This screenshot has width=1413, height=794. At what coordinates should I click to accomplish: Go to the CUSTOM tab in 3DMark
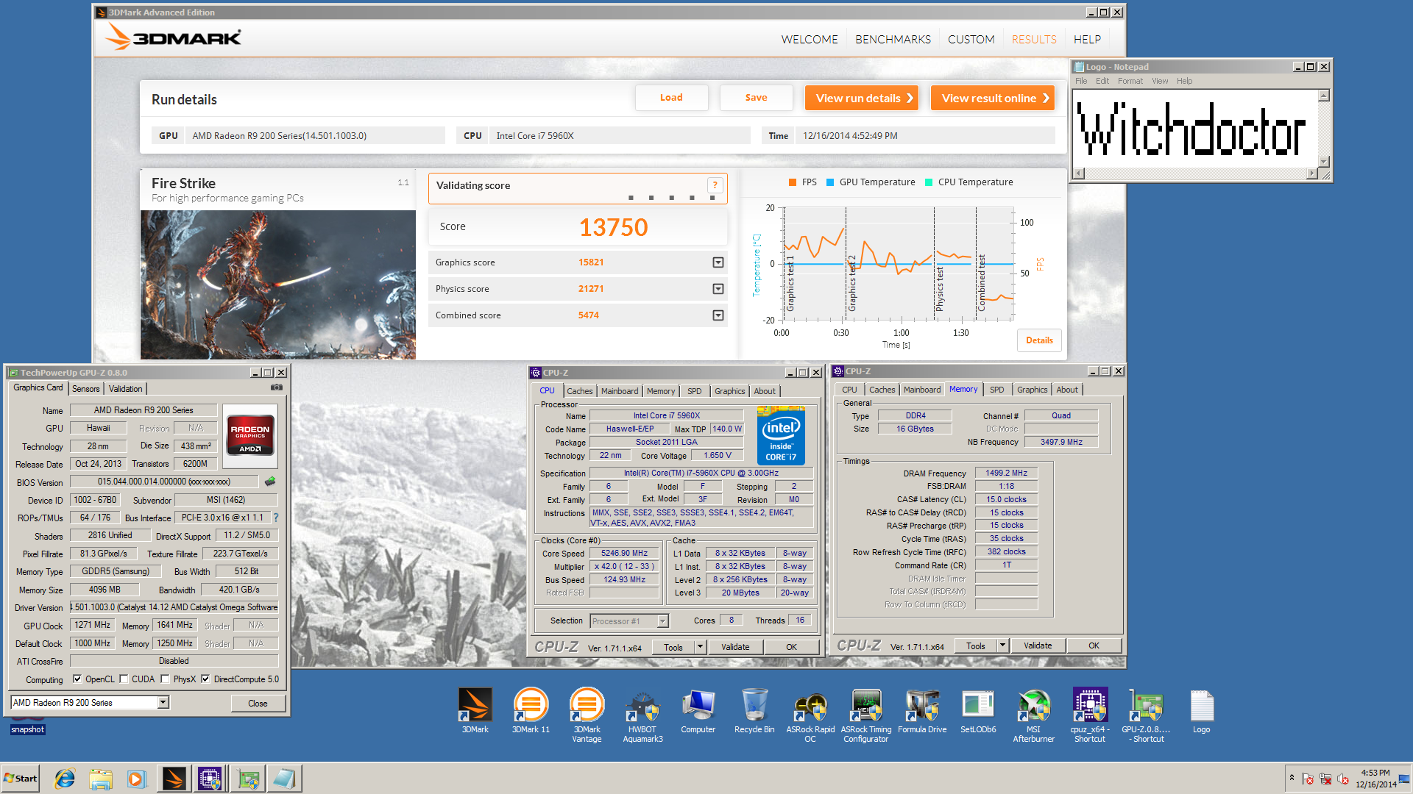pyautogui.click(x=971, y=40)
